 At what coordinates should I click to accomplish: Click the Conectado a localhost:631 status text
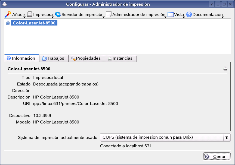tap(126, 146)
